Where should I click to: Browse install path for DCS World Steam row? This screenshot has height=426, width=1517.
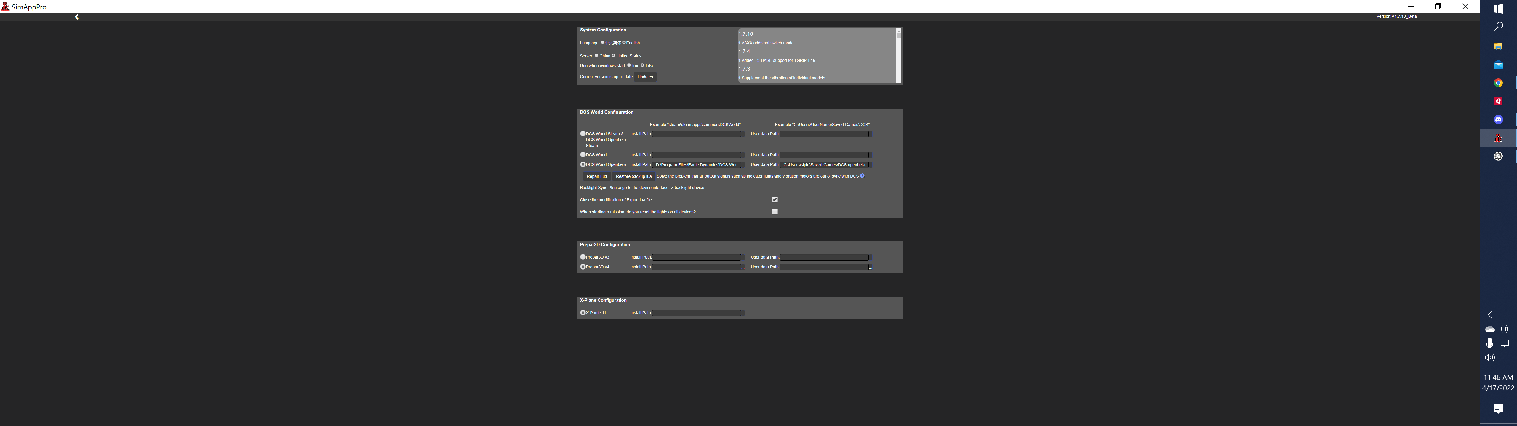[x=743, y=134]
